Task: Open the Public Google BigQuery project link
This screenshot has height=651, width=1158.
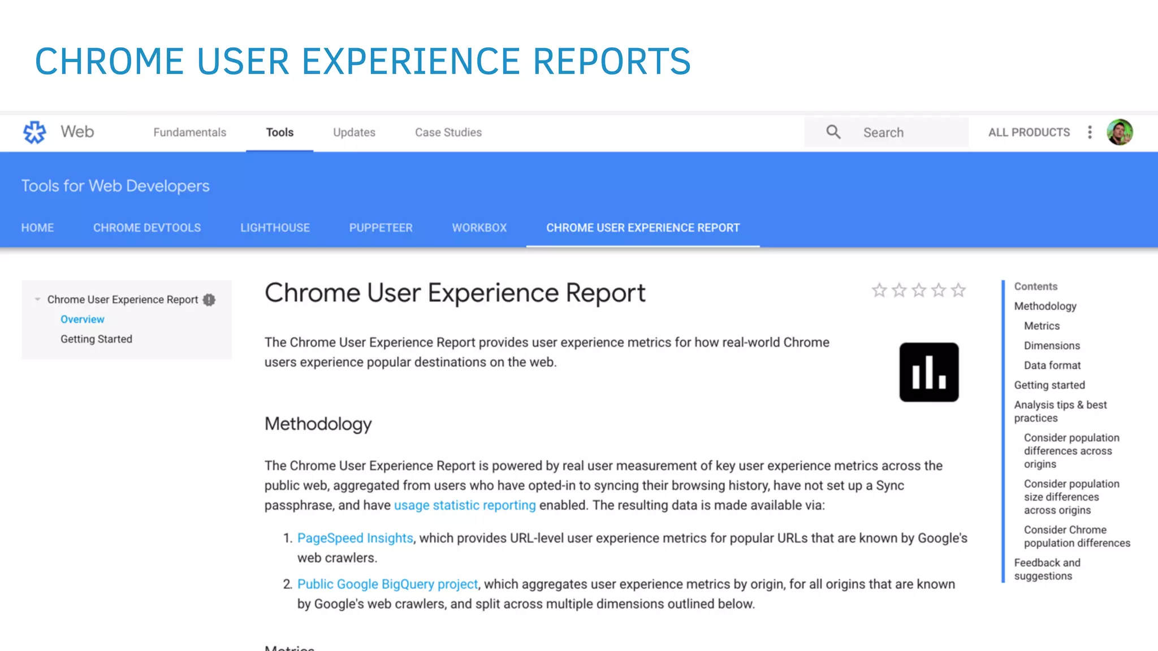Action: (387, 584)
